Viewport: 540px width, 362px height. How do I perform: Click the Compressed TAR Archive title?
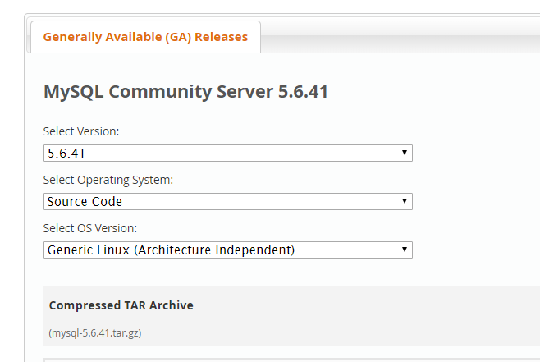[x=121, y=305]
